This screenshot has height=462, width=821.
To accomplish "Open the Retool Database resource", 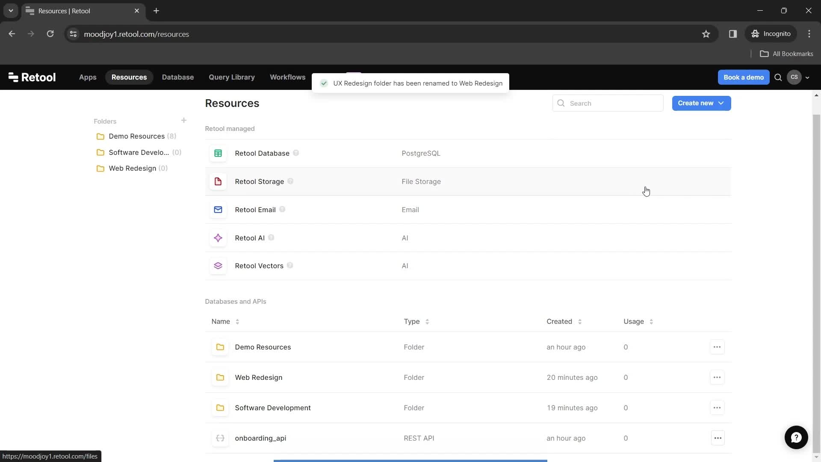I will point(468,153).
